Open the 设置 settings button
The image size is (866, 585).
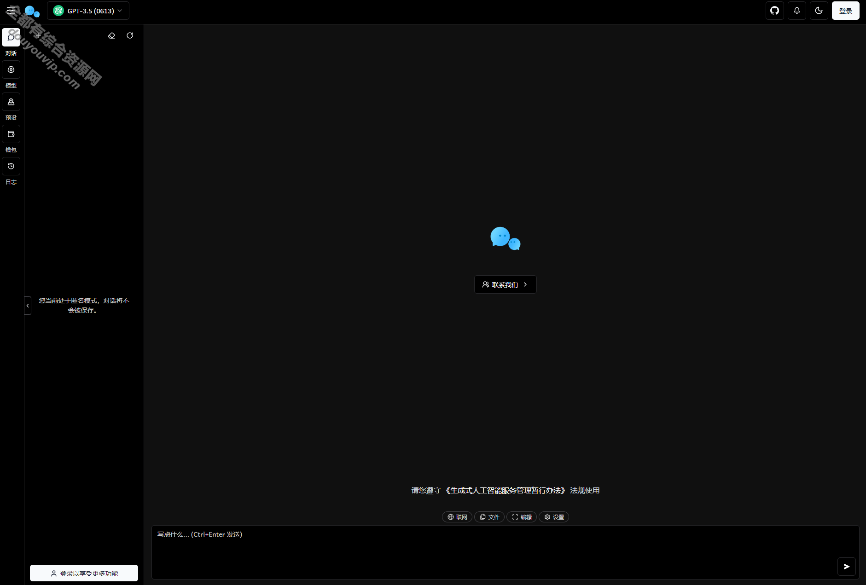554,517
